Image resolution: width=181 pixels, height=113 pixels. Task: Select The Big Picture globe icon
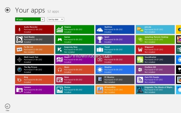coord(19,70)
